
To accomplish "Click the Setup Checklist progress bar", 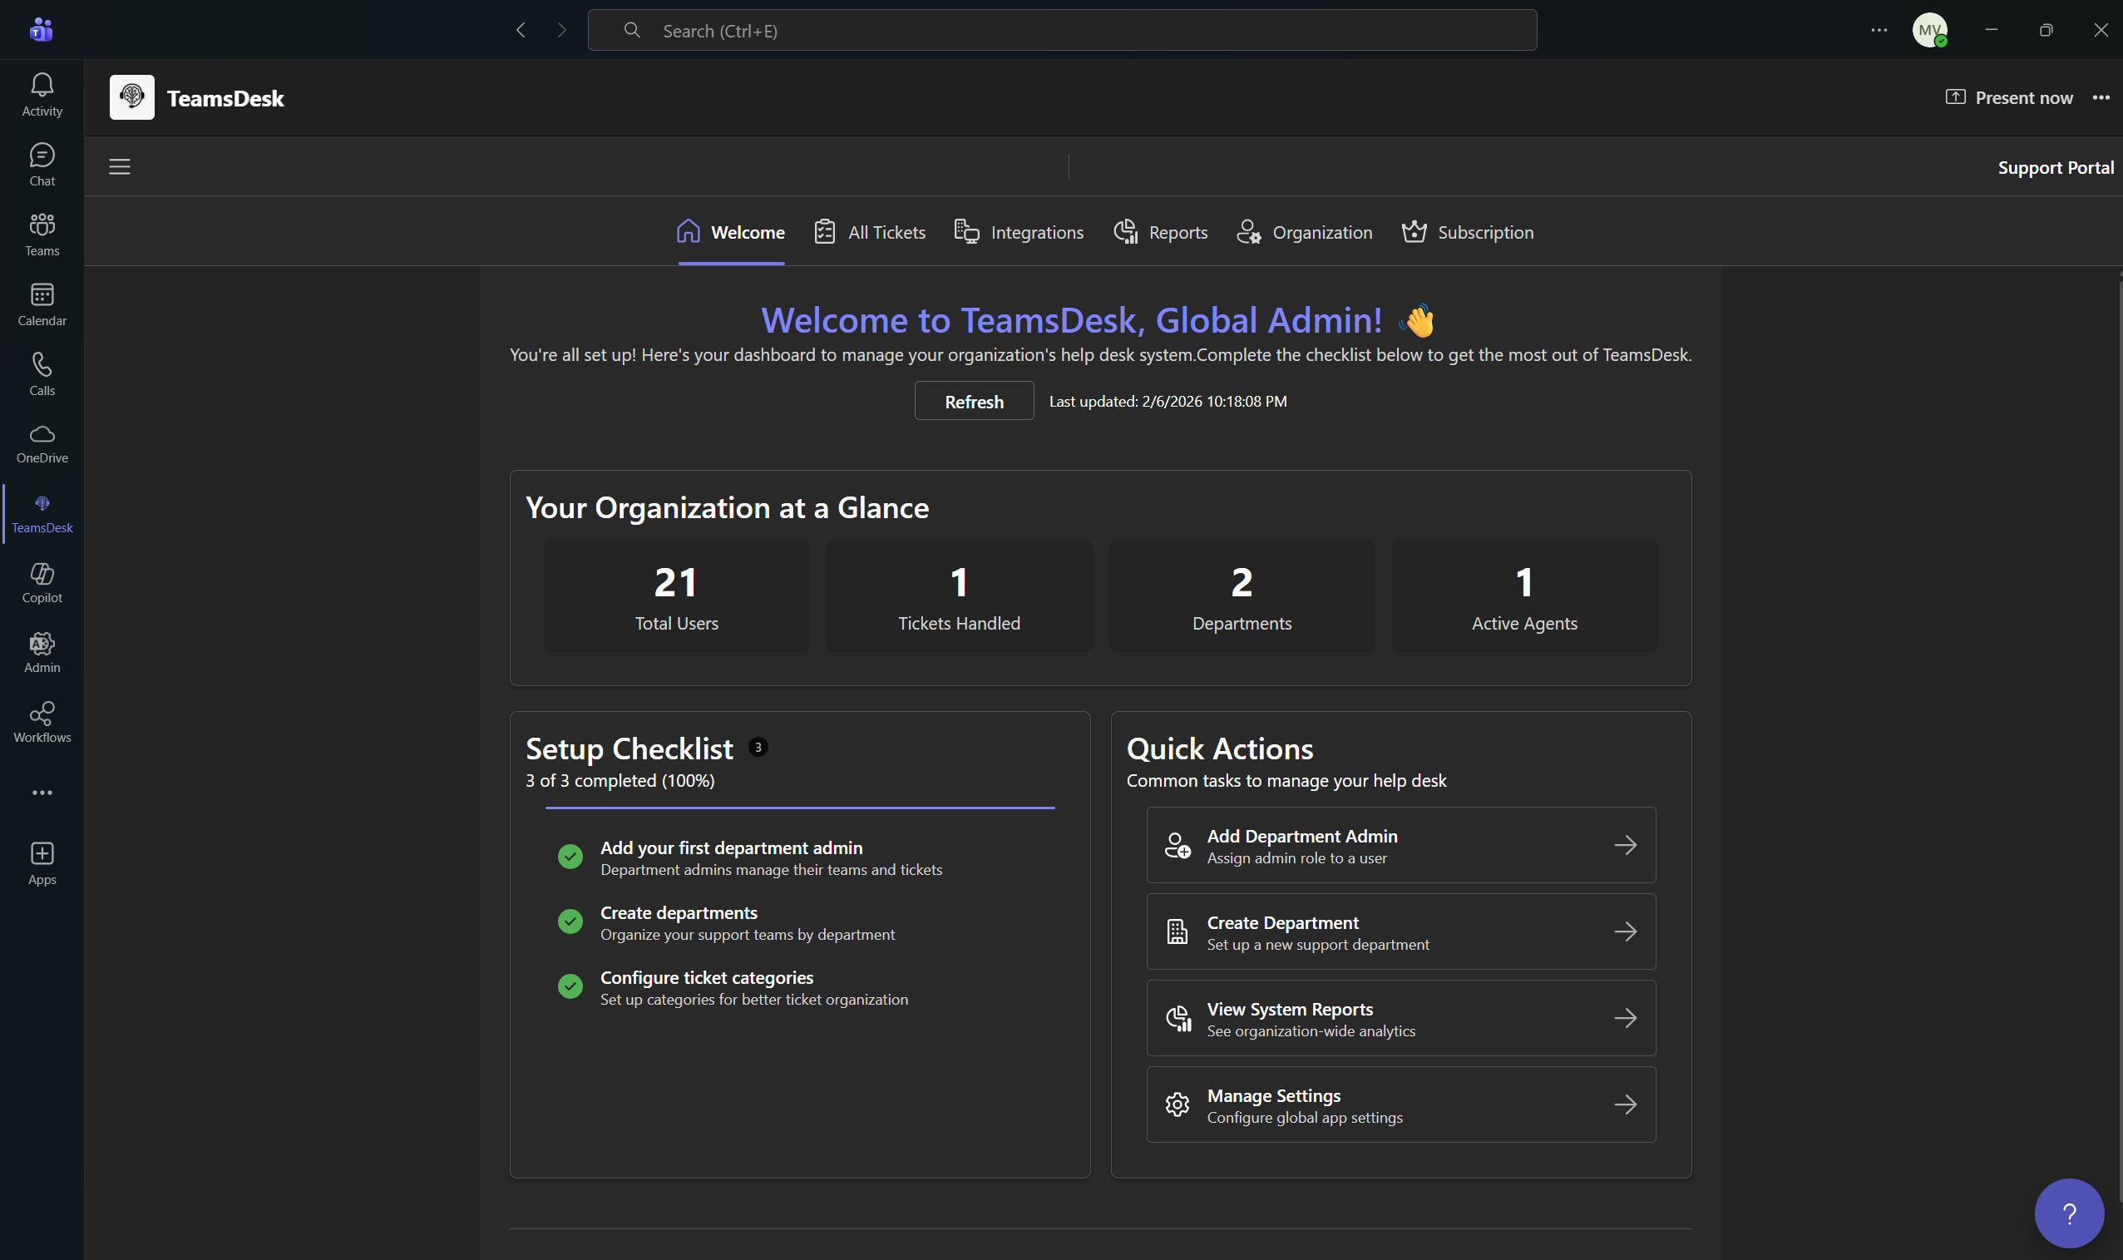I will pyautogui.click(x=799, y=808).
